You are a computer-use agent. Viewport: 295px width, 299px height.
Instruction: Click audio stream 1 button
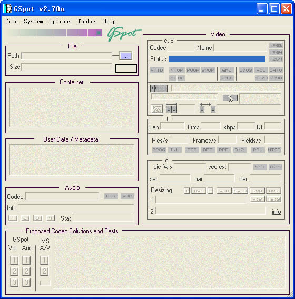tap(13, 218)
